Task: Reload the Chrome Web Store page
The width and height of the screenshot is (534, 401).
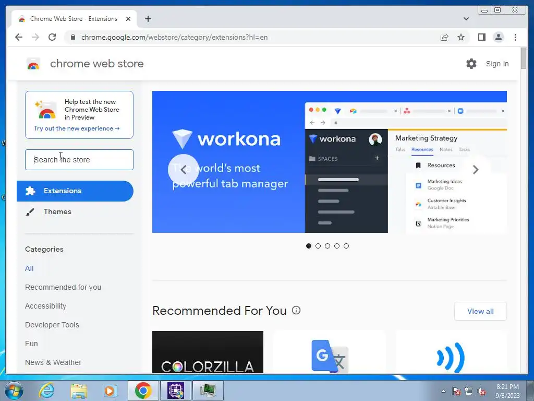Action: [x=52, y=37]
